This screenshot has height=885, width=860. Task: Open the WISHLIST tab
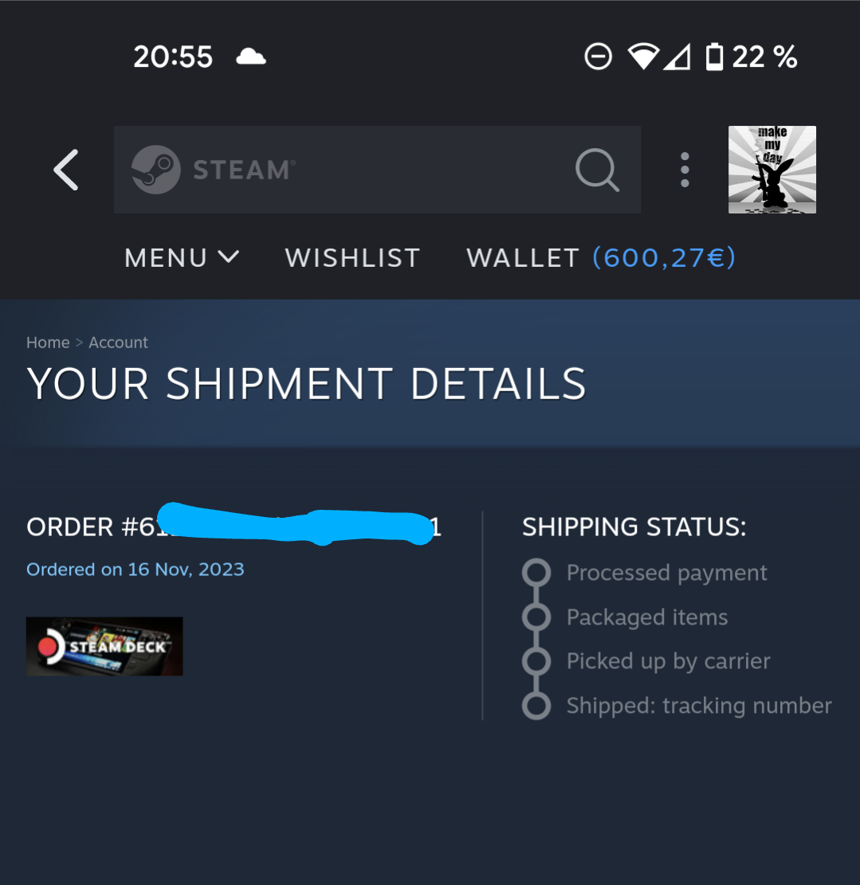coord(352,258)
